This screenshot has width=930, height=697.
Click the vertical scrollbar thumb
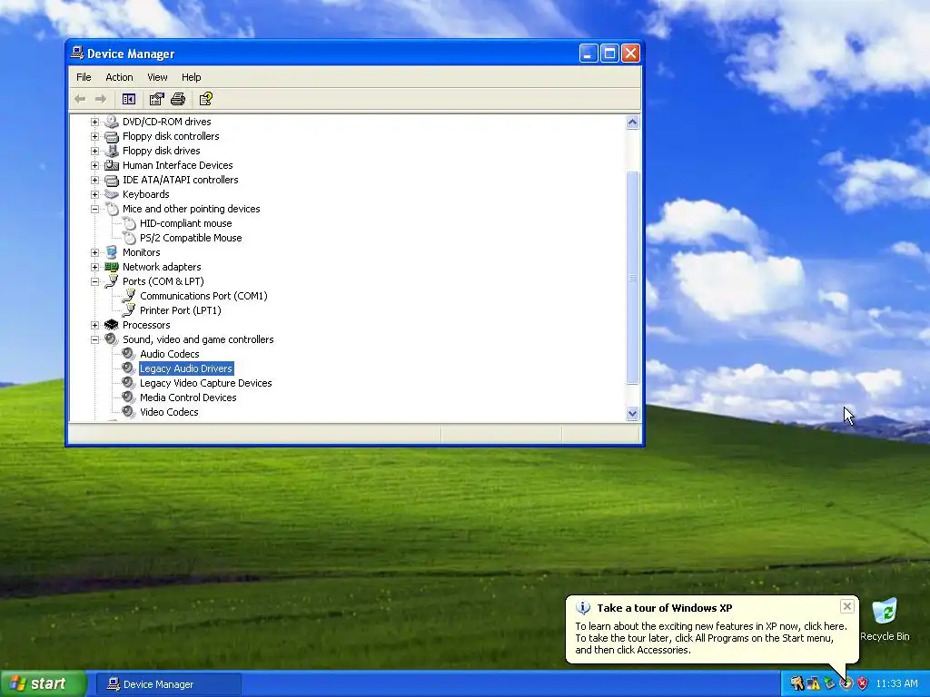632,278
